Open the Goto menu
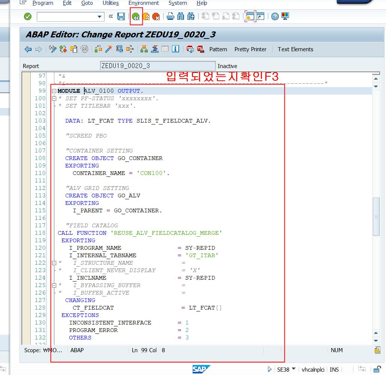Image resolution: width=386 pixels, height=375 pixels. coord(87,3)
